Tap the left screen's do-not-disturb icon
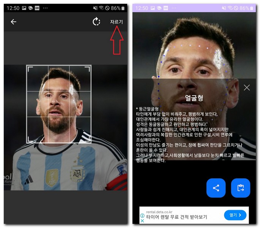Screen dimensions: 260x228 tap(107, 8)
